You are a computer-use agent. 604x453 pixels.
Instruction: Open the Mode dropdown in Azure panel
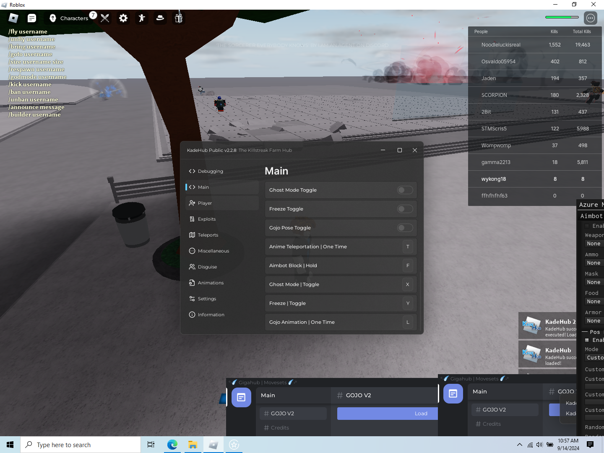point(594,358)
